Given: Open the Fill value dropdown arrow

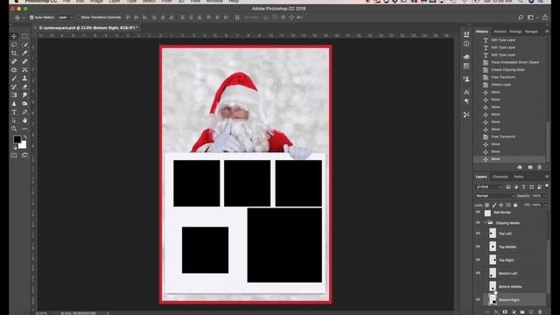Looking at the screenshot, I should pos(546,205).
